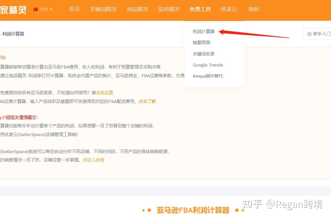Open the 关键词精灵 menu
This screenshot has width=331, height=219.
pos(103,9)
